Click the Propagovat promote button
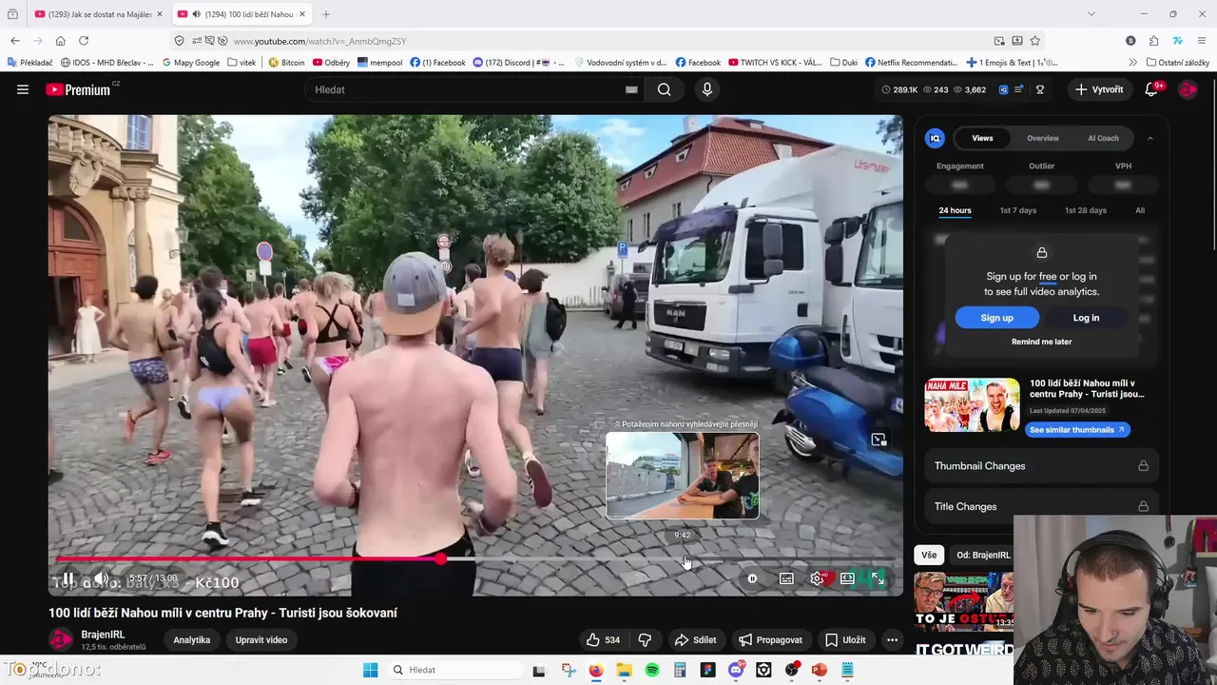Viewport: 1217px width, 685px height. (771, 640)
